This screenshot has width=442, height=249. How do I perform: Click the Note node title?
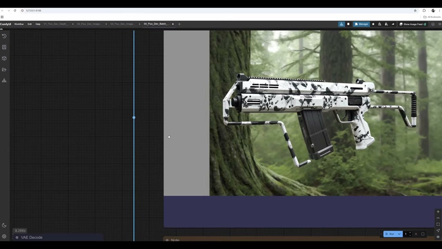(175, 240)
